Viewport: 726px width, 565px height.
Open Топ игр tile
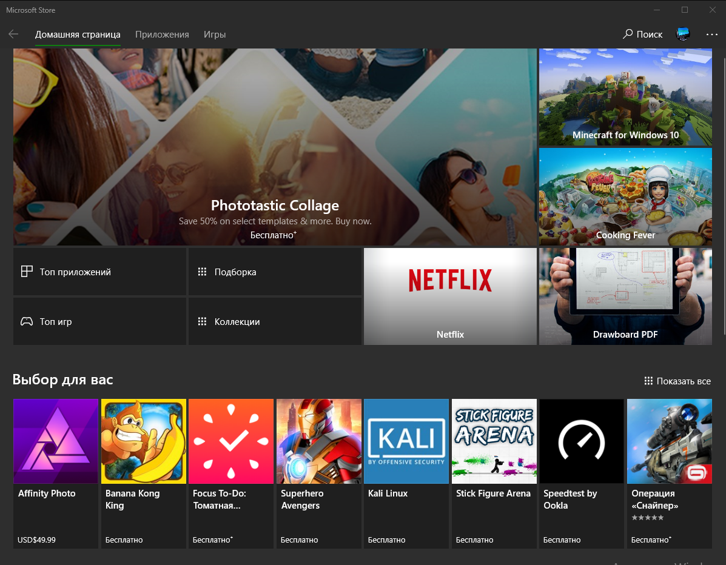pyautogui.click(x=99, y=321)
